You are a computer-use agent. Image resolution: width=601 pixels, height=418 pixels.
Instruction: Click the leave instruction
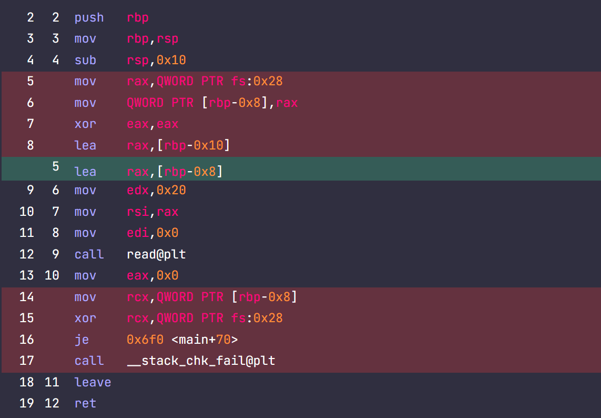[93, 382]
